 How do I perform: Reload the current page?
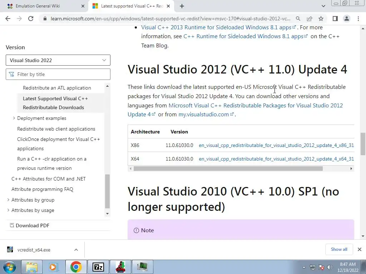coord(31,19)
